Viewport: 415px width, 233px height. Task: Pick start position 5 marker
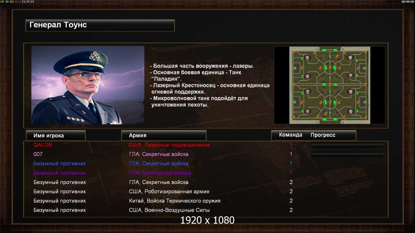pyautogui.click(x=351, y=111)
